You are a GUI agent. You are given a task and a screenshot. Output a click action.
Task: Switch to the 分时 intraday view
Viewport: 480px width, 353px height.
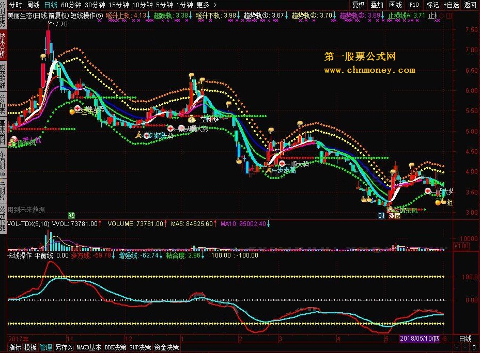tap(16, 5)
